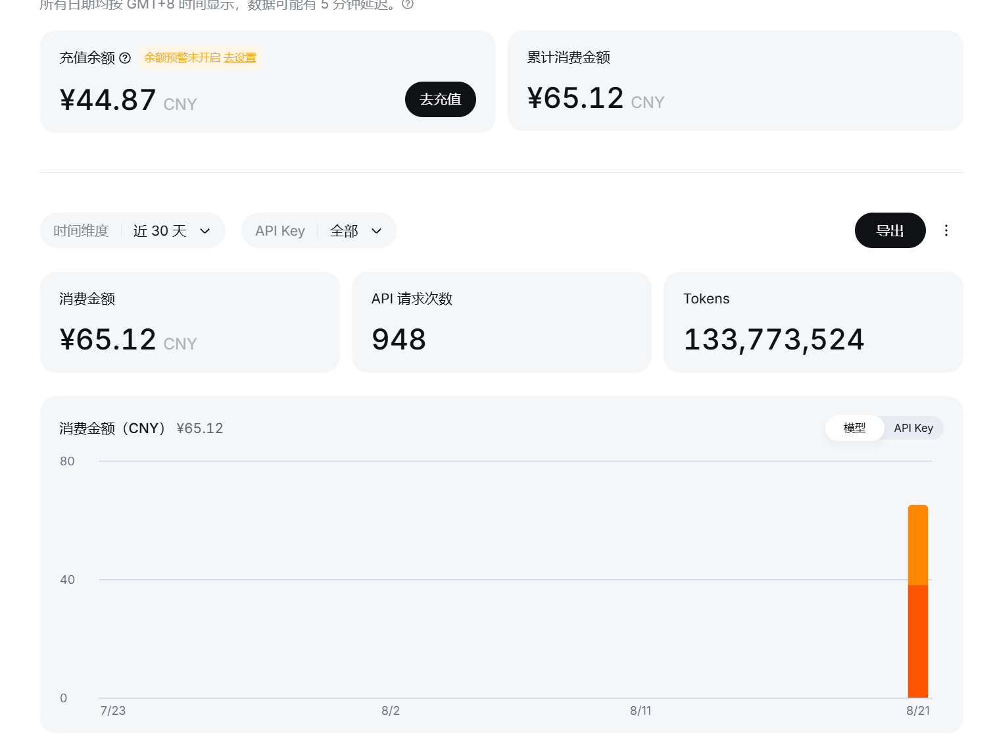Click the 8/2 axis date label

click(x=391, y=711)
